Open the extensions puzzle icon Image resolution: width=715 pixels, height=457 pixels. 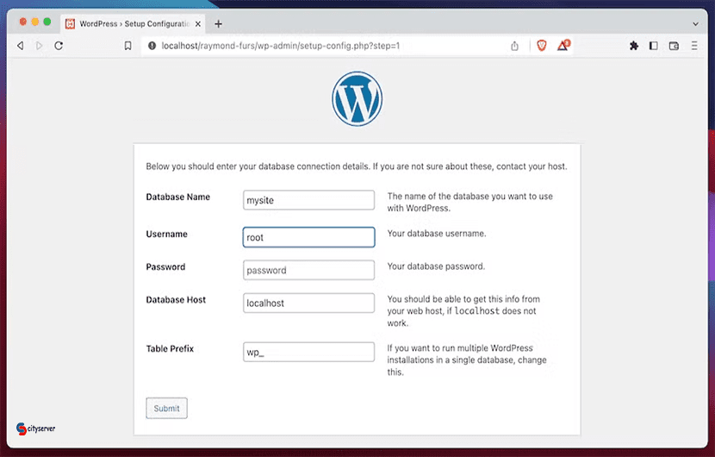coord(634,46)
